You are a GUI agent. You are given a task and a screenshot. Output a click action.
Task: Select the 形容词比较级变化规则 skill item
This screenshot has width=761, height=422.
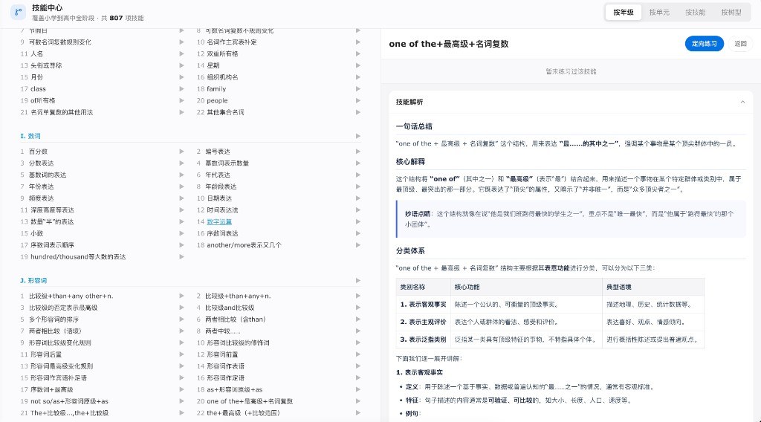(x=60, y=343)
